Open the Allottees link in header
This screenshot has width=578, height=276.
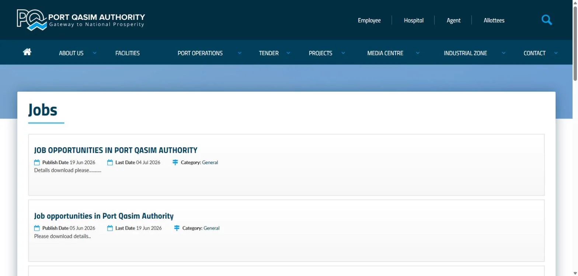pyautogui.click(x=494, y=21)
